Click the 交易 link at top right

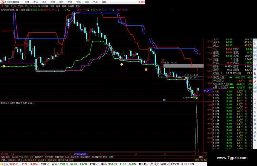point(141,2)
